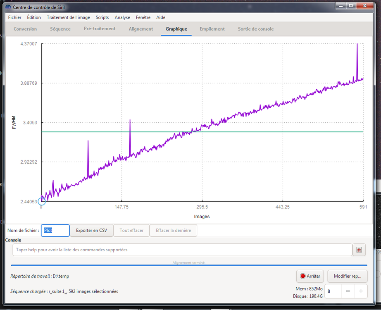Click the Console section heading
The width and height of the screenshot is (381, 310).
pos(13,240)
